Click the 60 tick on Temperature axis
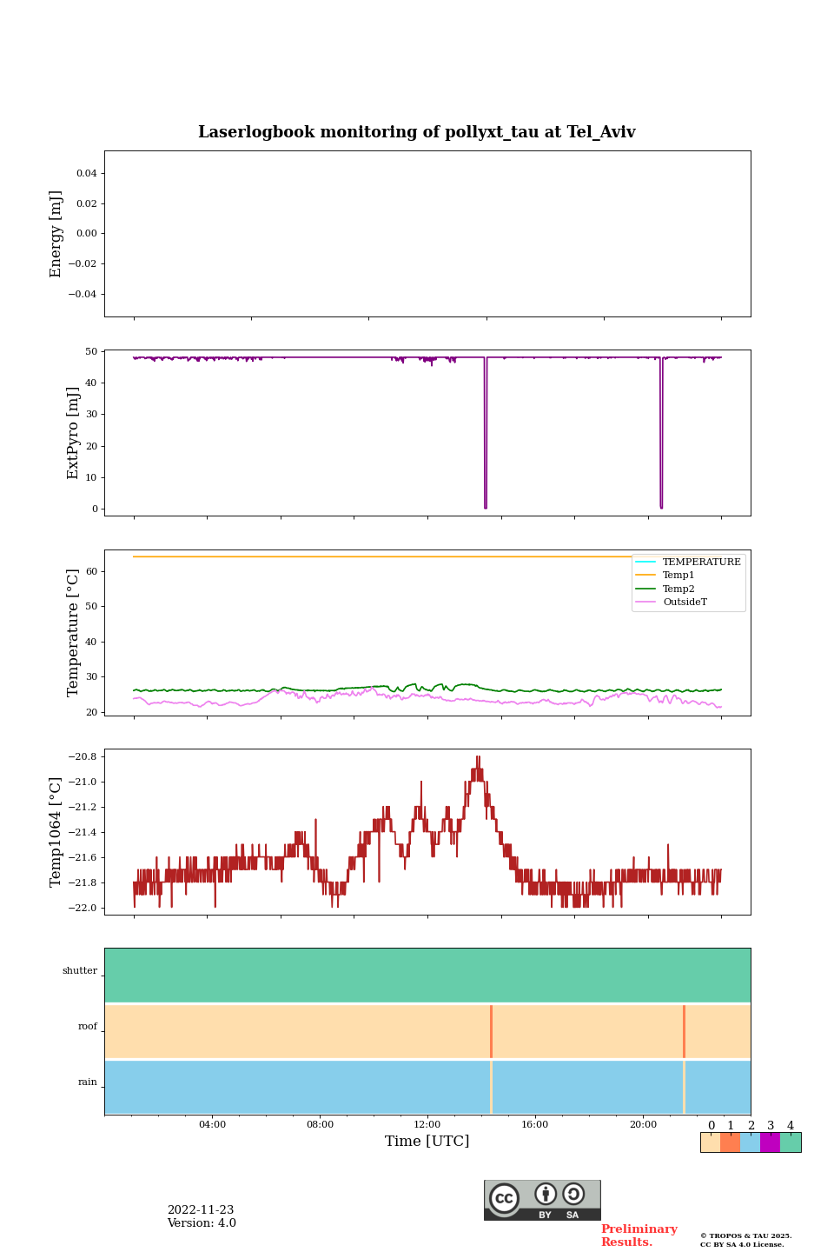This screenshot has width=834, height=1252. click(92, 571)
